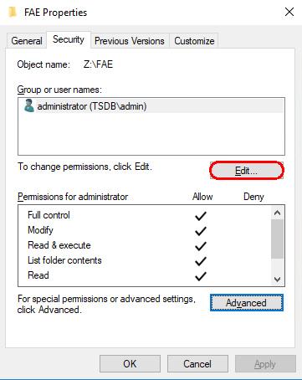Image resolution: width=302 pixels, height=380 pixels.
Task: Close the FAE Properties dialog
Action: pos(289,12)
